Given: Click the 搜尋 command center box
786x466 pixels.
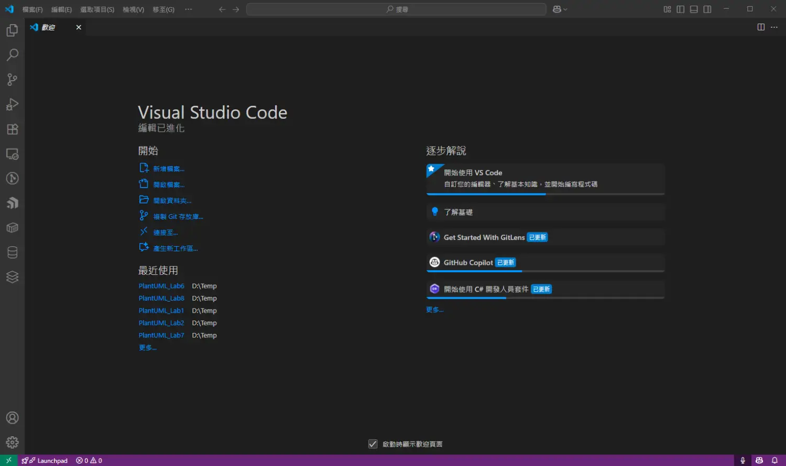Looking at the screenshot, I should [x=396, y=9].
